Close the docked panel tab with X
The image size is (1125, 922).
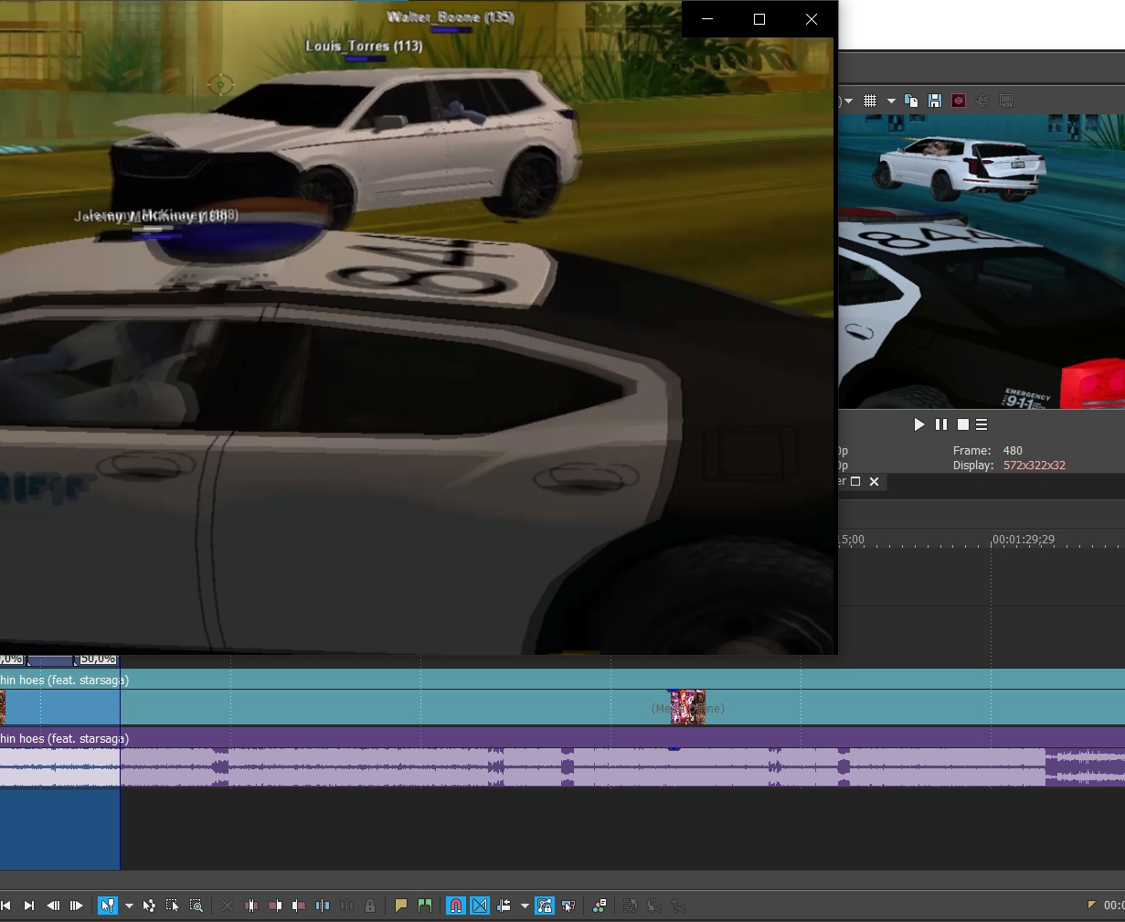[874, 482]
